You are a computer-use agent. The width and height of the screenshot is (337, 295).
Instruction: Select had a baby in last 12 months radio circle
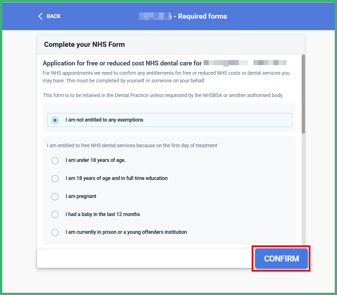point(55,214)
